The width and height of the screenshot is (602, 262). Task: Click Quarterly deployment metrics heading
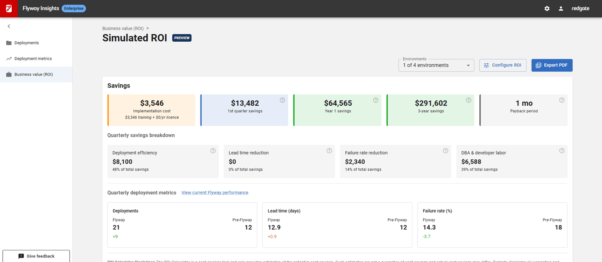(x=142, y=192)
